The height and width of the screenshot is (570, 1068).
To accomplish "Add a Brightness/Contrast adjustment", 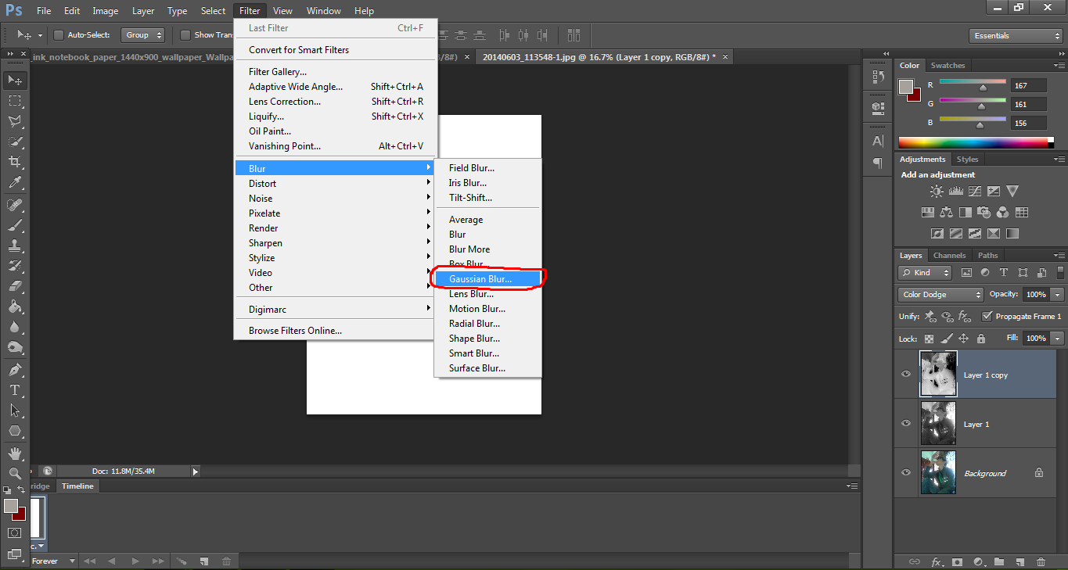I will point(937,191).
